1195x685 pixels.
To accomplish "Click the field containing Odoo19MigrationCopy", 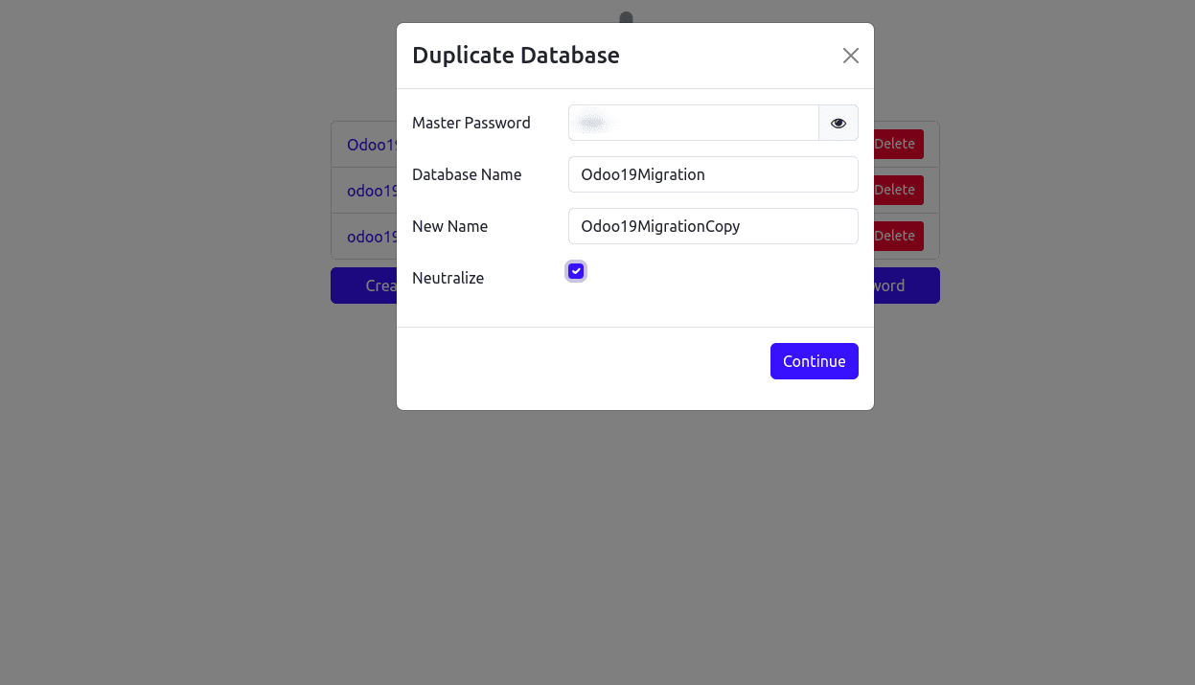I will tap(713, 226).
